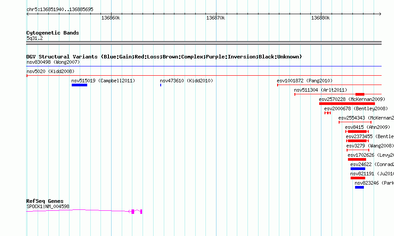Image resolution: width=394 pixels, height=236 pixels.
Task: Select the esv2570228 red loss bar
Action: (347, 104)
